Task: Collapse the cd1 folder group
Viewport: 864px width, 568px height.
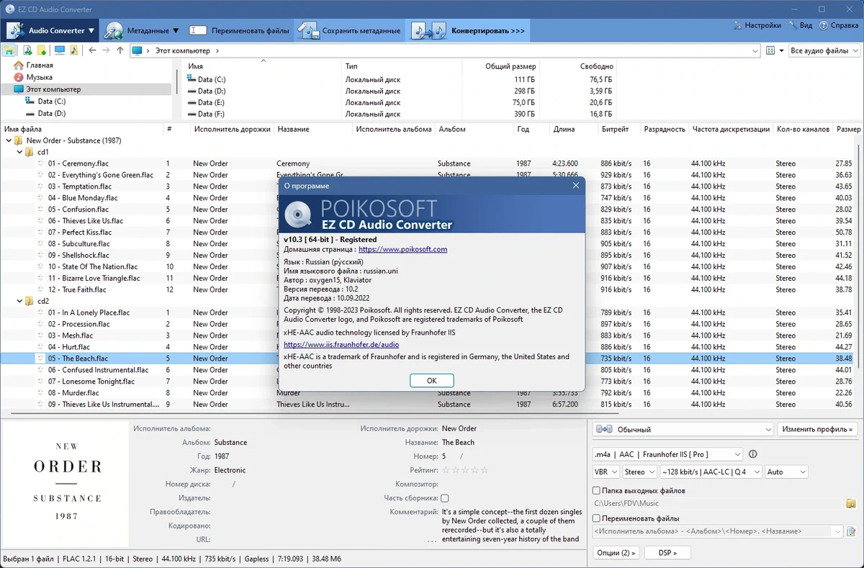Action: (x=19, y=152)
